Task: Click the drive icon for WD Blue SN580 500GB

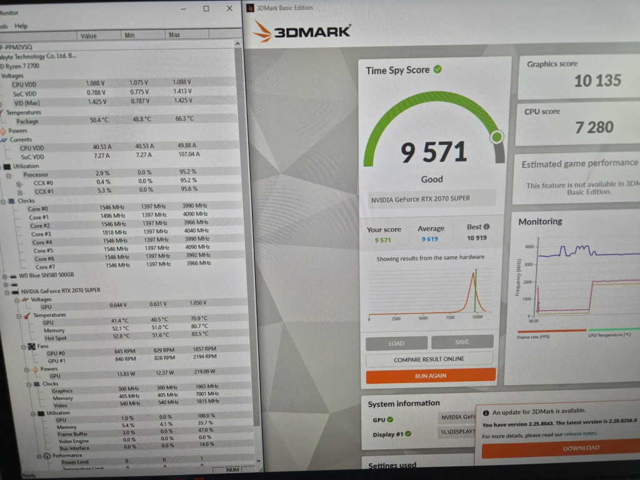Action: [14, 276]
